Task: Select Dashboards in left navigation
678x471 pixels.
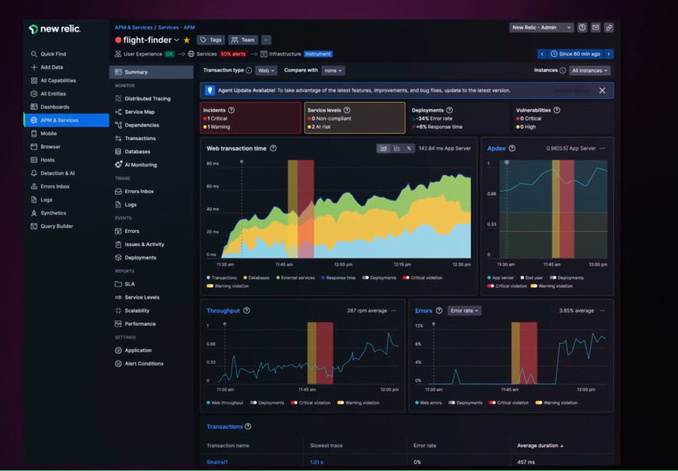Action: [x=55, y=107]
